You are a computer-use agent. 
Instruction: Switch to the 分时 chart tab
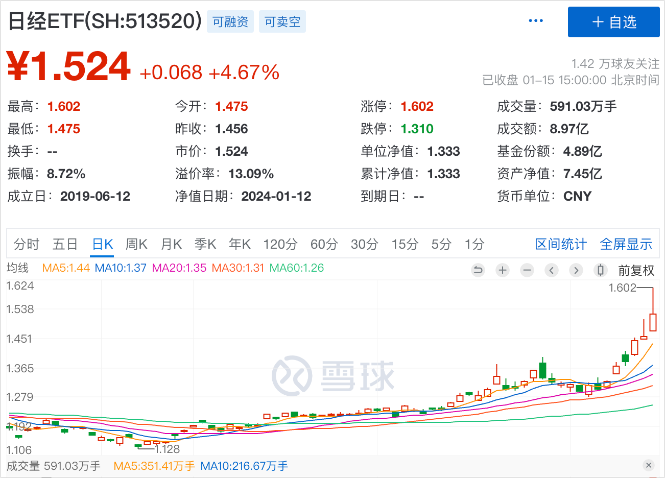tap(27, 244)
